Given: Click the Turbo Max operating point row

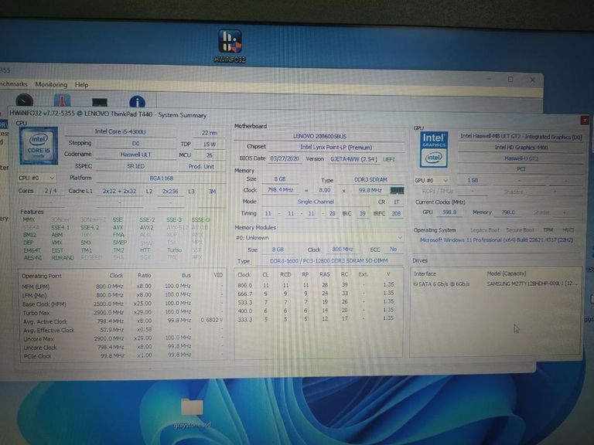Looking at the screenshot, I should [x=122, y=313].
